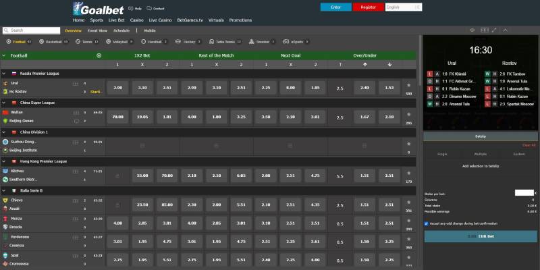Image resolution: width=540 pixels, height=270 pixels.
Task: Favorite the Ural vs Rostov match star
Action: (x=409, y=85)
